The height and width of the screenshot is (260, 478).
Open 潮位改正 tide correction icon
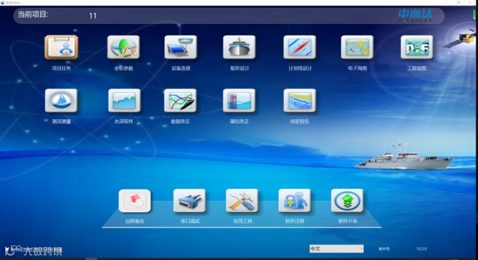(x=240, y=100)
